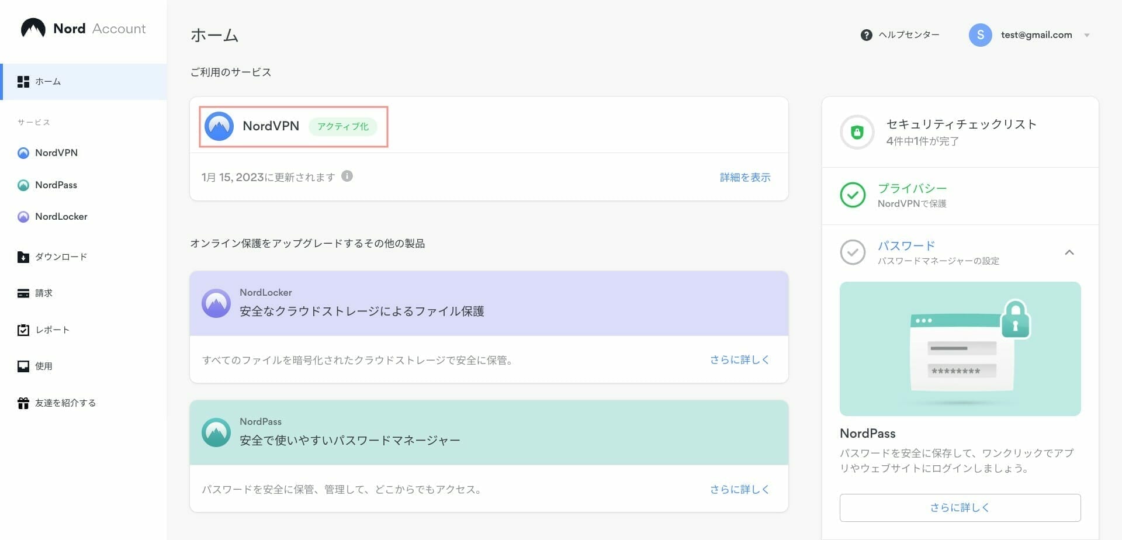1122x540 pixels.
Task: Open NordVPN in sidebar menu
Action: coord(56,153)
